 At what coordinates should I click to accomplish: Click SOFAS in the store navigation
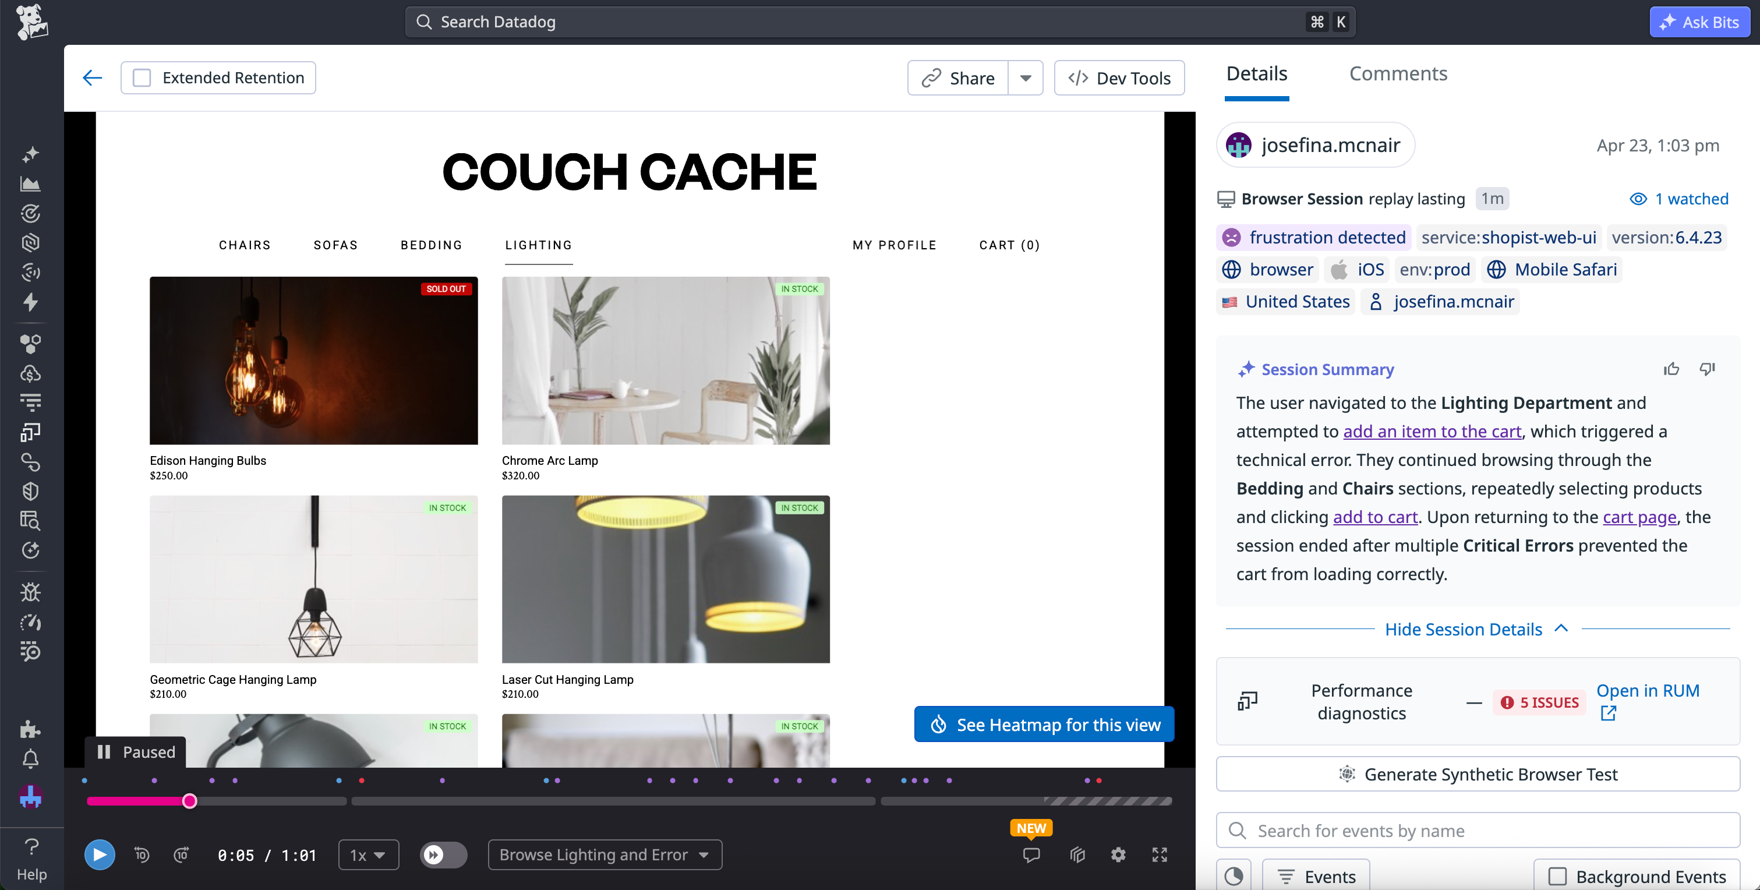pyautogui.click(x=335, y=245)
